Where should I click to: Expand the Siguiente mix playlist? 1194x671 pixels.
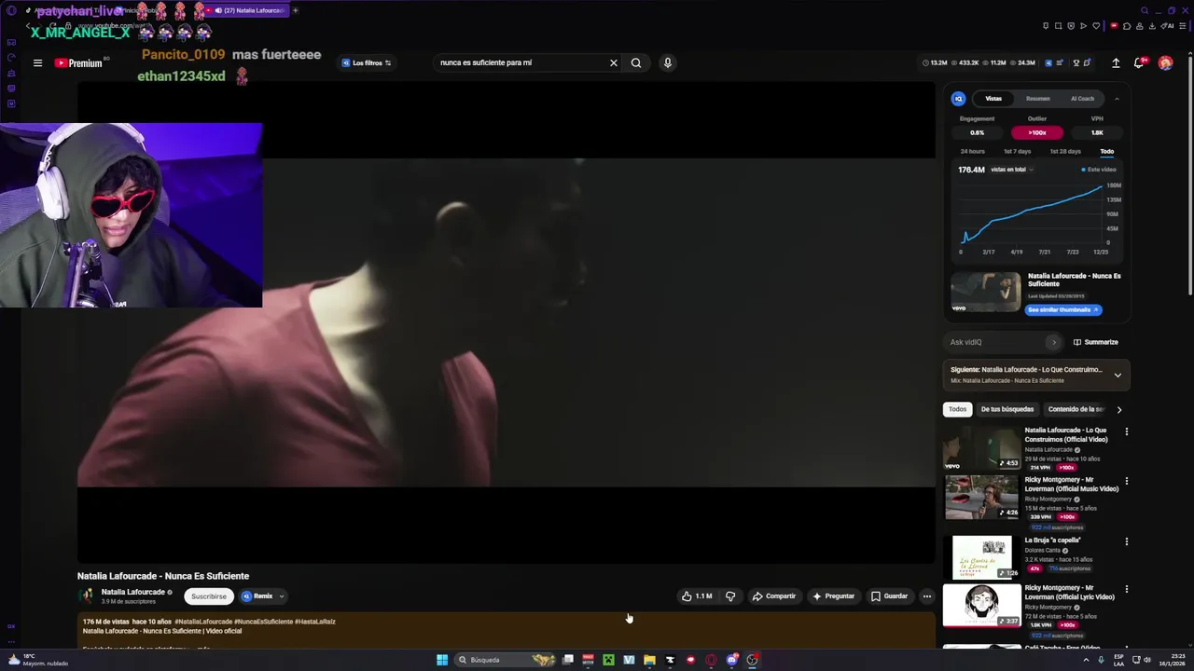(x=1118, y=375)
